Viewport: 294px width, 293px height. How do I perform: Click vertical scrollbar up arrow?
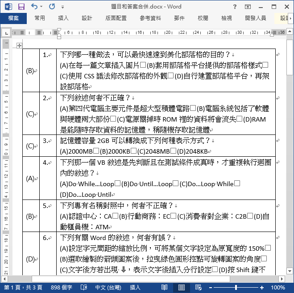click(290, 31)
